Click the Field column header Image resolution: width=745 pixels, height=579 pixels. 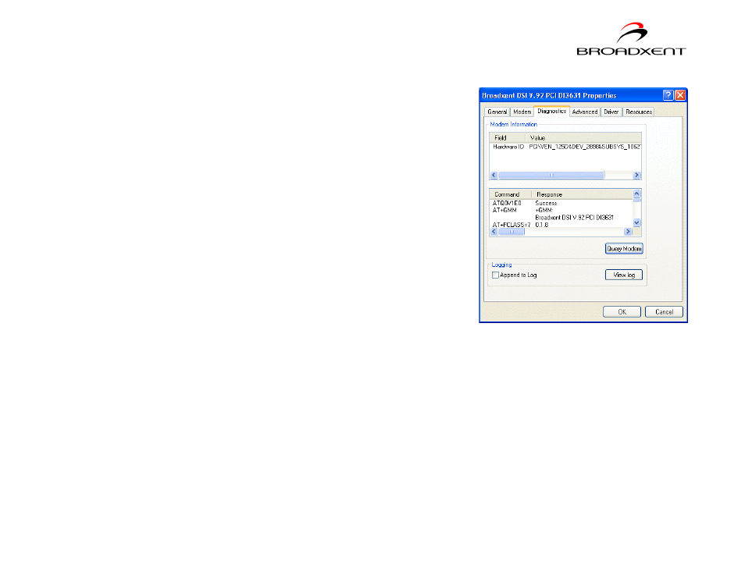tap(508, 137)
